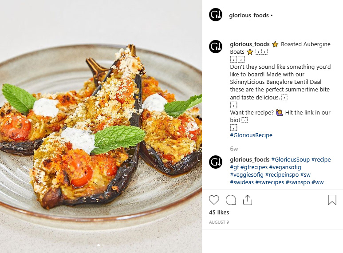The image size is (343, 253).
Task: Select the #recipeinspo hashtag
Action: (282, 174)
